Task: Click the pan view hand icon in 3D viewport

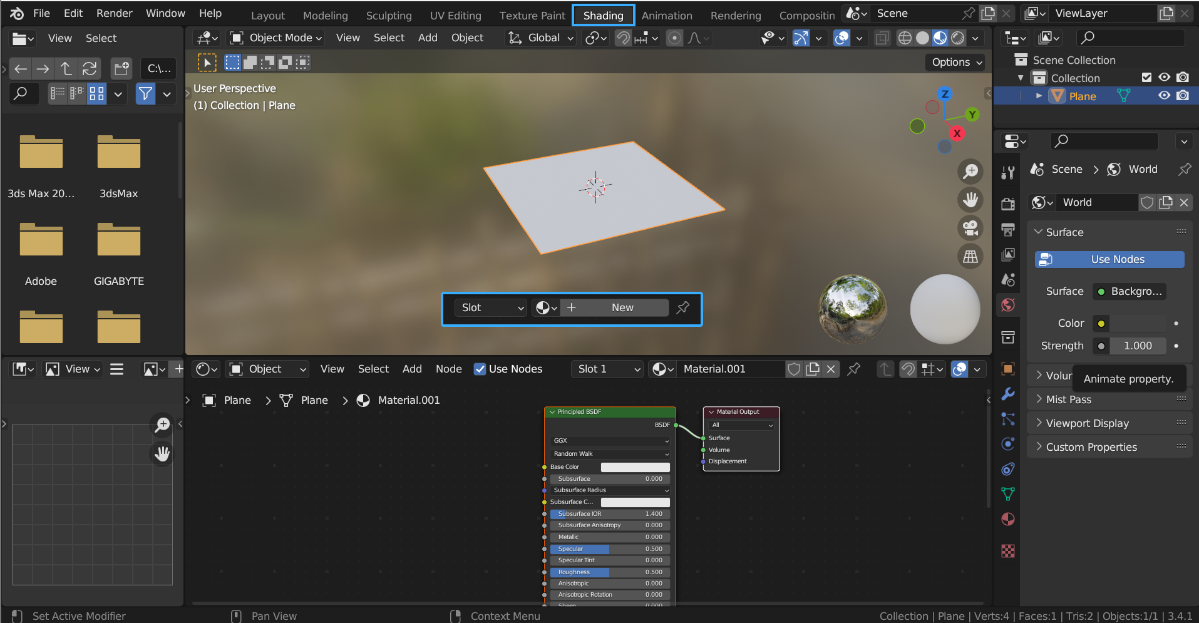Action: tap(970, 200)
